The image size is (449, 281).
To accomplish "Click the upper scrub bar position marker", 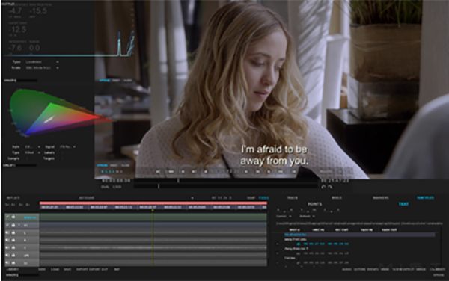I will [x=178, y=181].
